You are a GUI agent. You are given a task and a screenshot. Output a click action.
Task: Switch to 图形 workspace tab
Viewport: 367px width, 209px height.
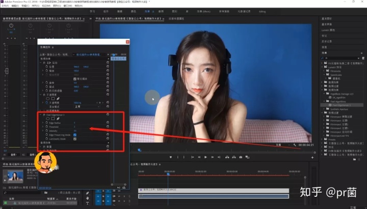(175, 11)
